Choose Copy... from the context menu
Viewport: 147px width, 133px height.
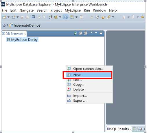coord(89,85)
